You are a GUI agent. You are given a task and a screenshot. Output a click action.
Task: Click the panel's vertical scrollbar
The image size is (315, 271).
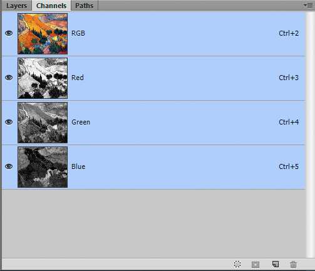point(309,135)
